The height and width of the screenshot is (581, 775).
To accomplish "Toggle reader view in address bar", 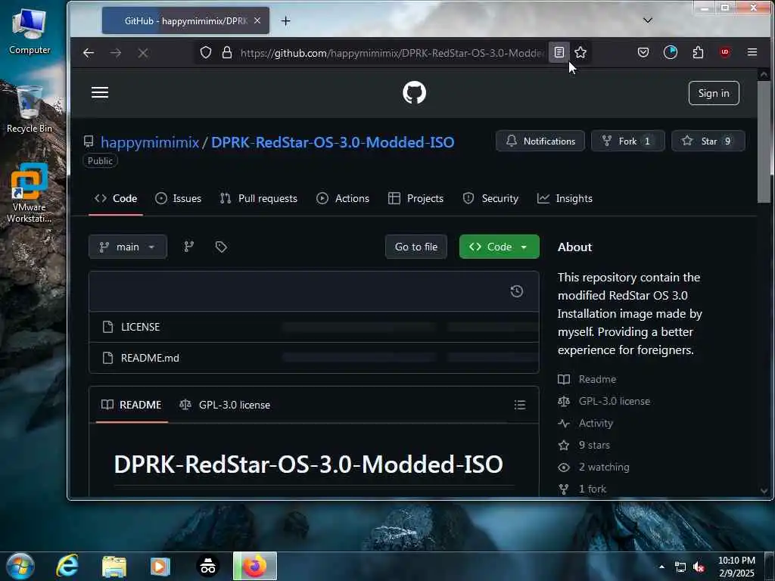I will pos(559,52).
